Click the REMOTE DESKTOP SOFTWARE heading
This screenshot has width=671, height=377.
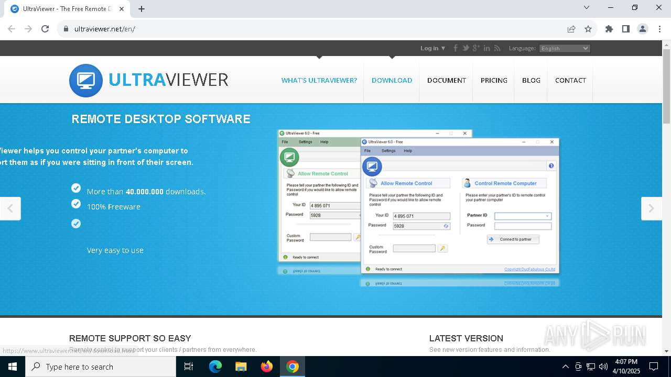point(161,119)
